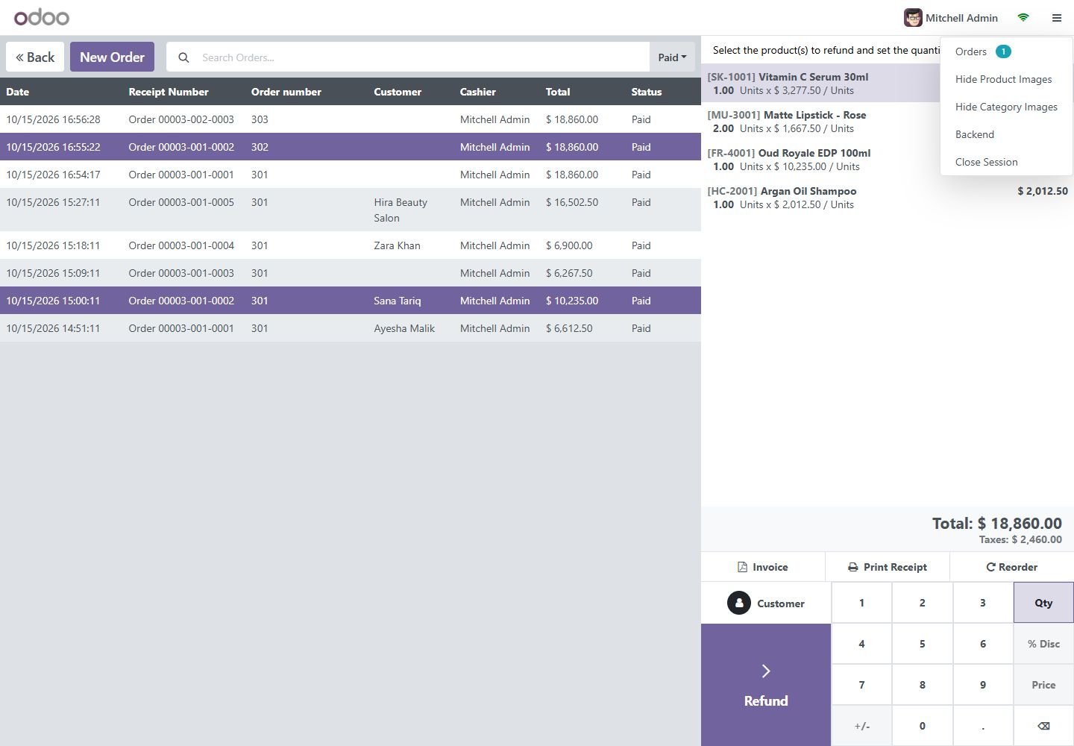Viewport: 1074px width, 746px height.
Task: Click the Customer column header
Action: pyautogui.click(x=398, y=92)
